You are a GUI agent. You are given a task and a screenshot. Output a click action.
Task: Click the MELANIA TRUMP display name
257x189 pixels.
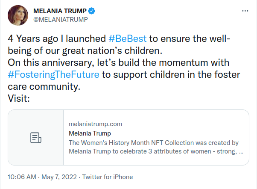click(60, 11)
